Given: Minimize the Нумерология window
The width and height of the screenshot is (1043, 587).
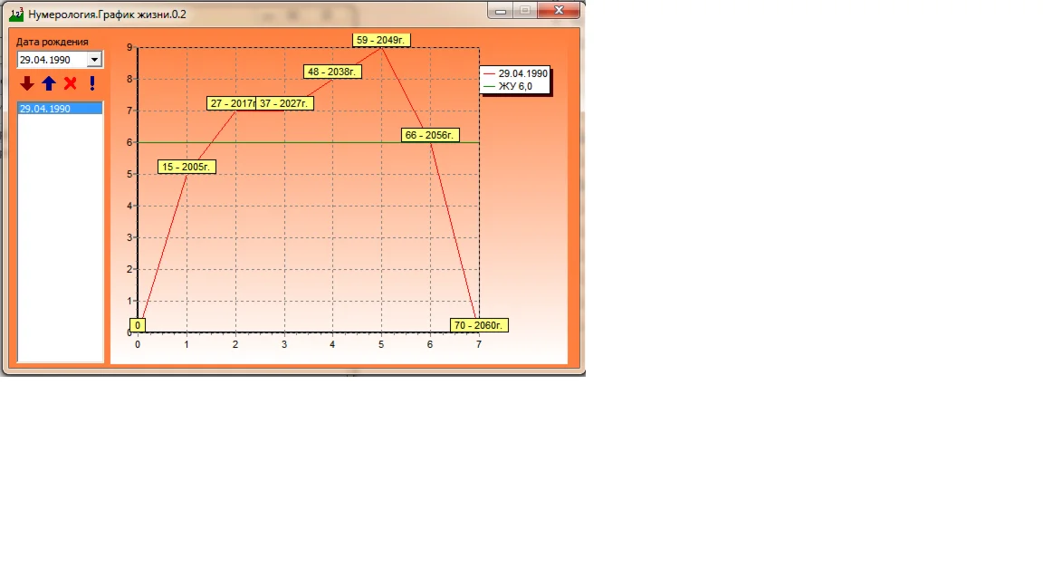Looking at the screenshot, I should pyautogui.click(x=500, y=11).
